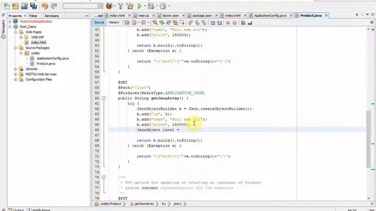The width and height of the screenshot is (376, 211).
Task: Click the Find Next Occurrence icon
Action: [169, 22]
